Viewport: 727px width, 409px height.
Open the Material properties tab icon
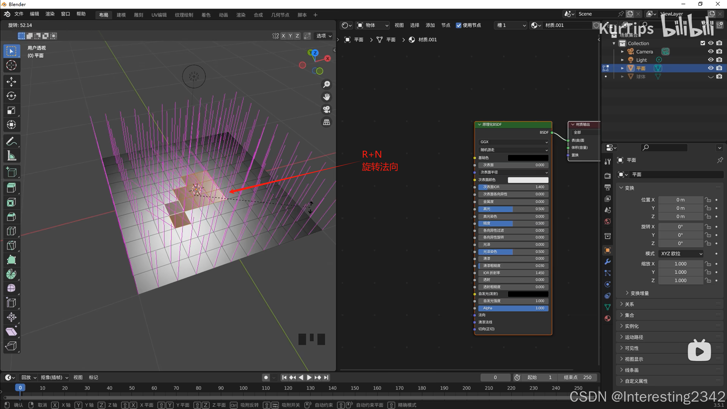[x=607, y=318]
